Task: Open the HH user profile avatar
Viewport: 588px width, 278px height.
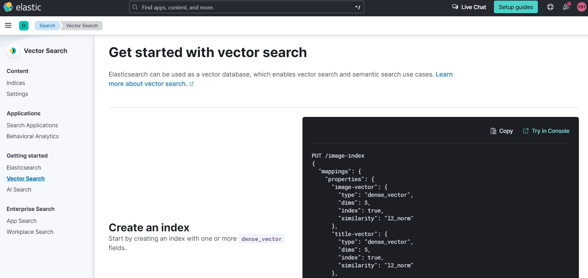Action: [581, 7]
